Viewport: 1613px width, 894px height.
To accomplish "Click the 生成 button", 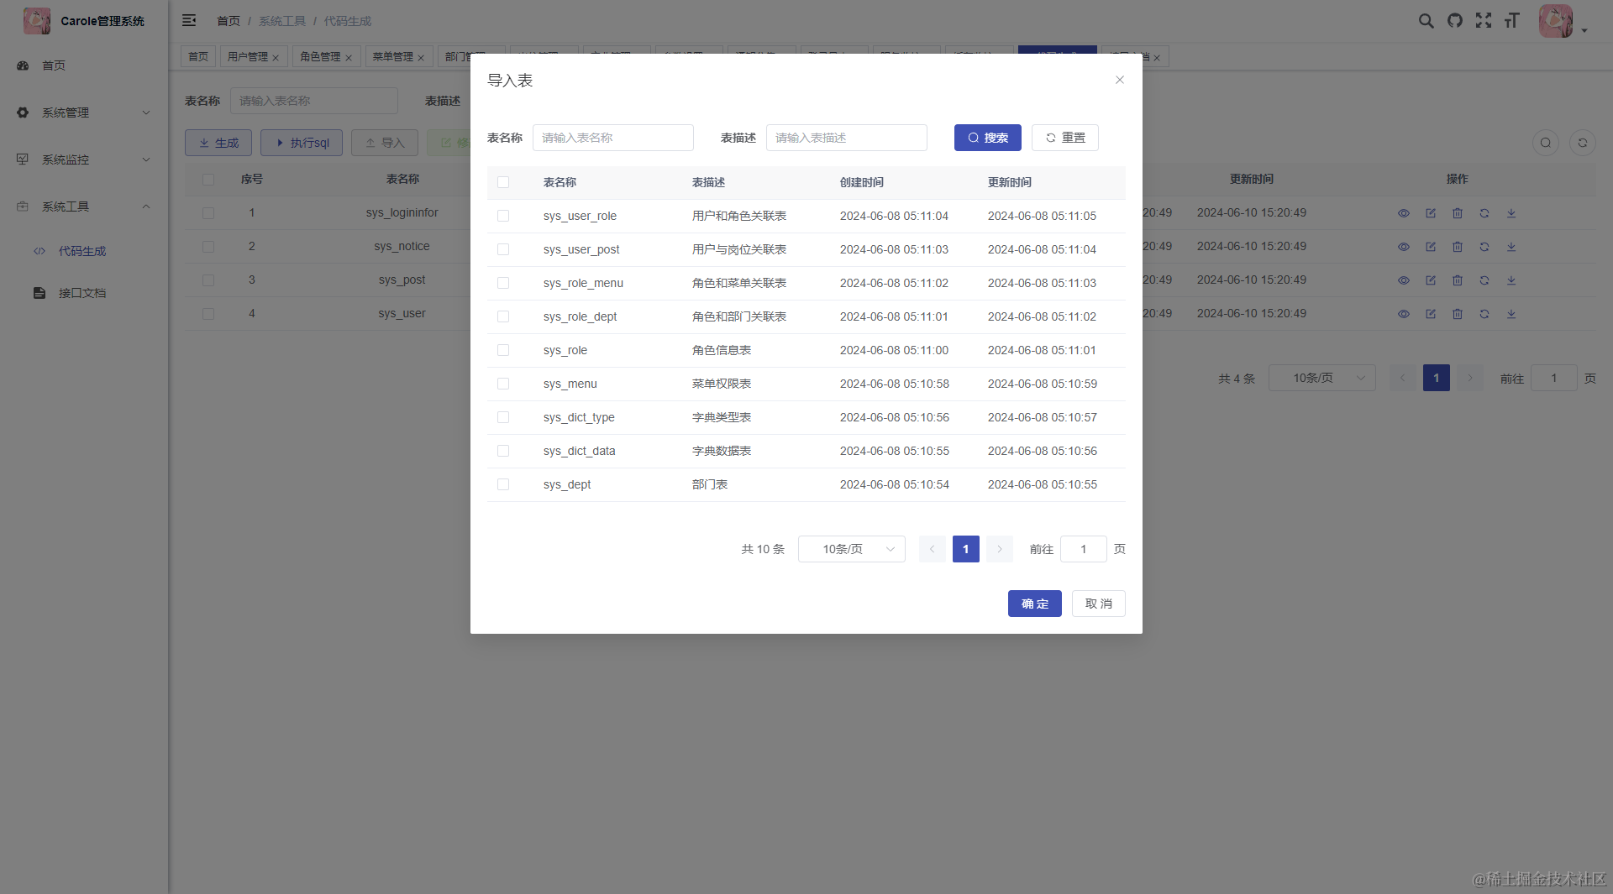I will (x=218, y=143).
